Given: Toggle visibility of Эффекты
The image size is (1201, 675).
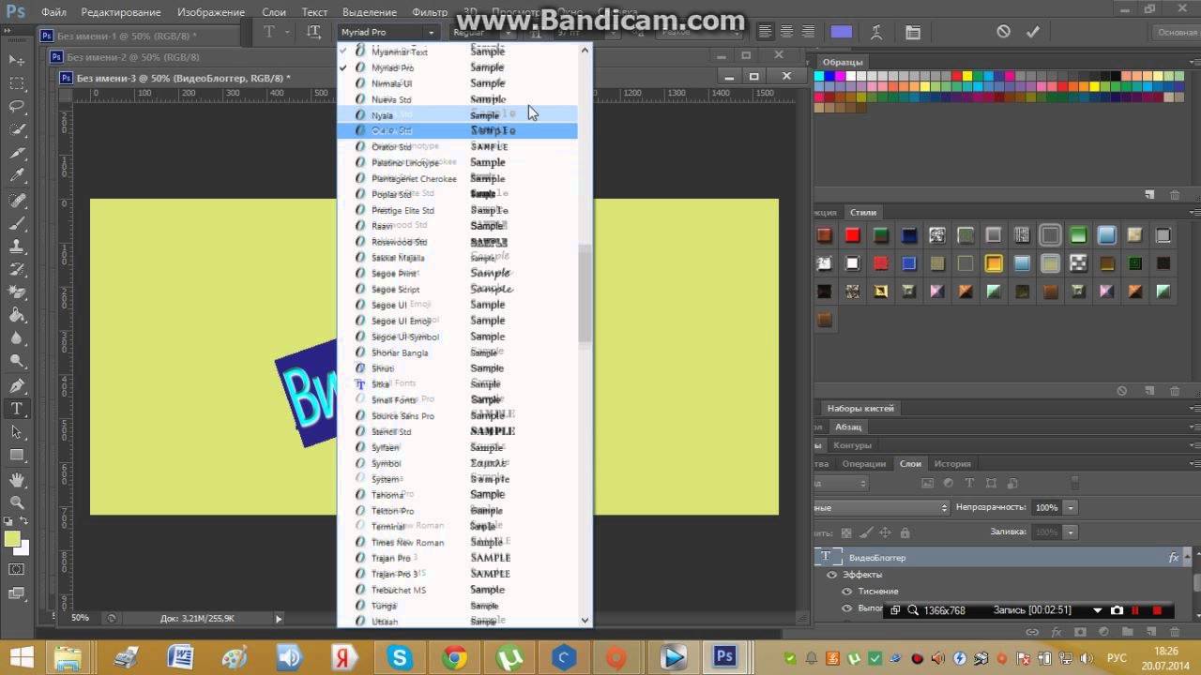Looking at the screenshot, I should tap(831, 575).
